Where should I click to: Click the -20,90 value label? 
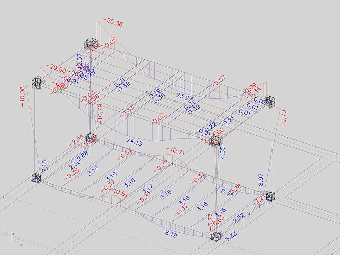pos(53,69)
